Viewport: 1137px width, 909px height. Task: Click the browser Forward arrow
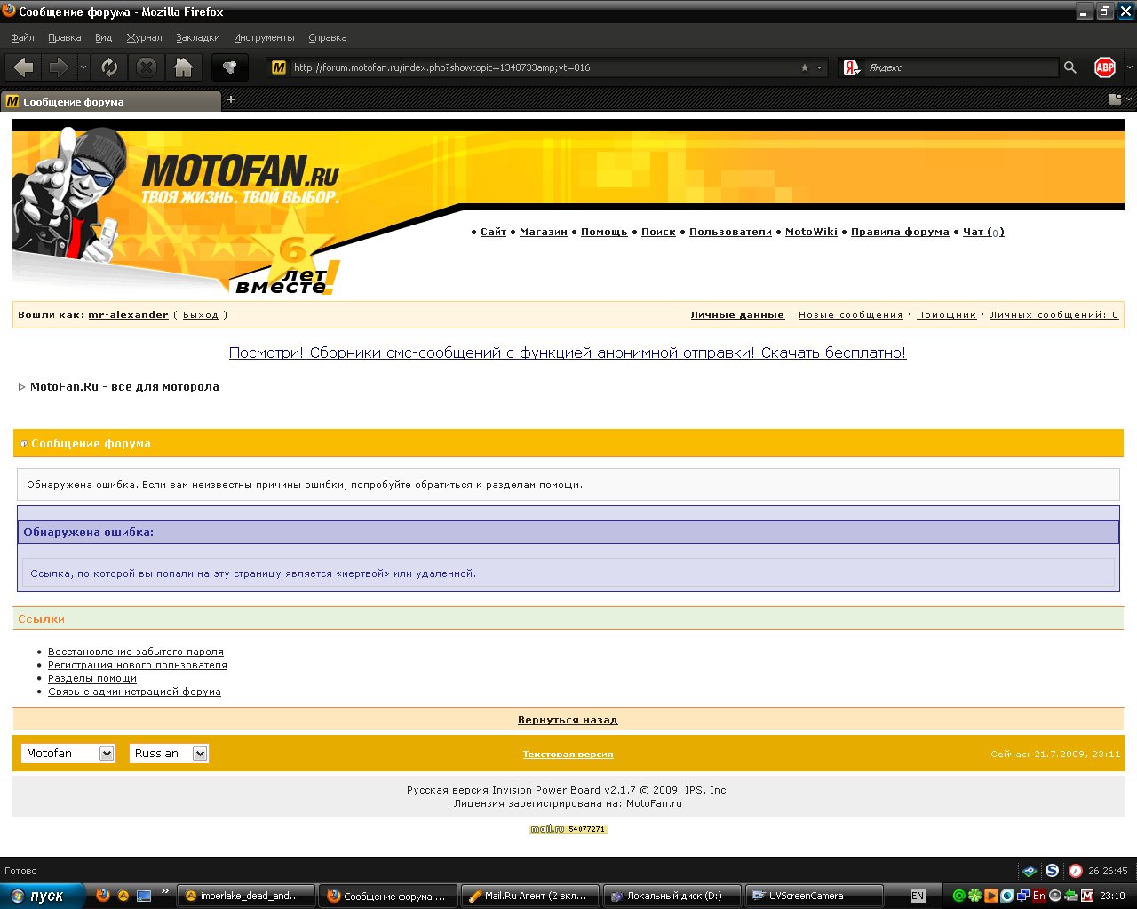coord(59,67)
